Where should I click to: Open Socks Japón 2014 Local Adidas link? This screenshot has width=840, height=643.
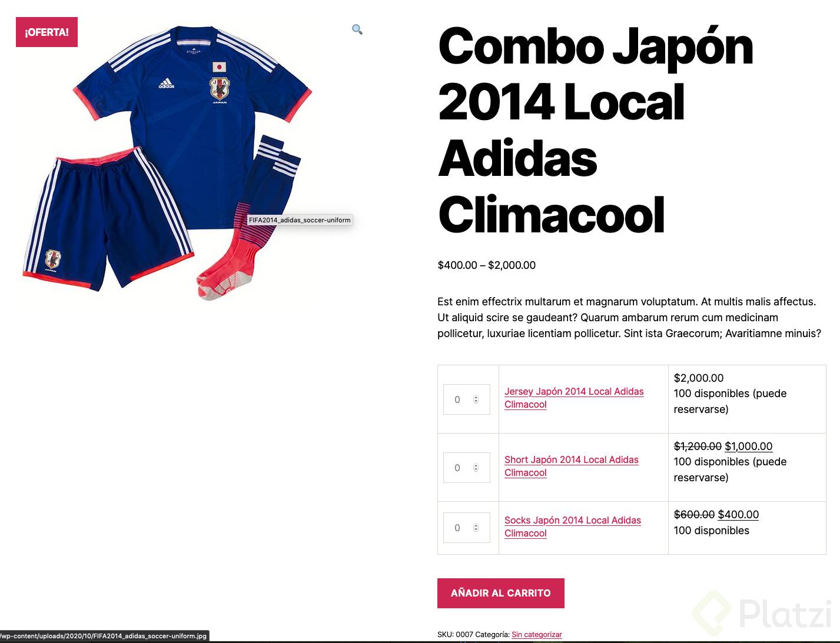[x=572, y=527]
